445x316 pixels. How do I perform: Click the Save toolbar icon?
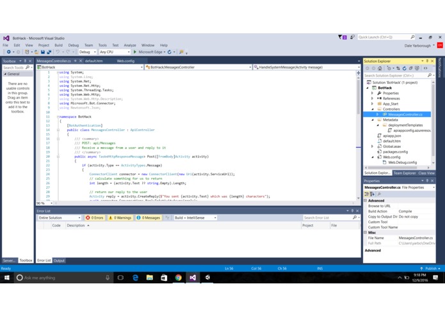43,52
